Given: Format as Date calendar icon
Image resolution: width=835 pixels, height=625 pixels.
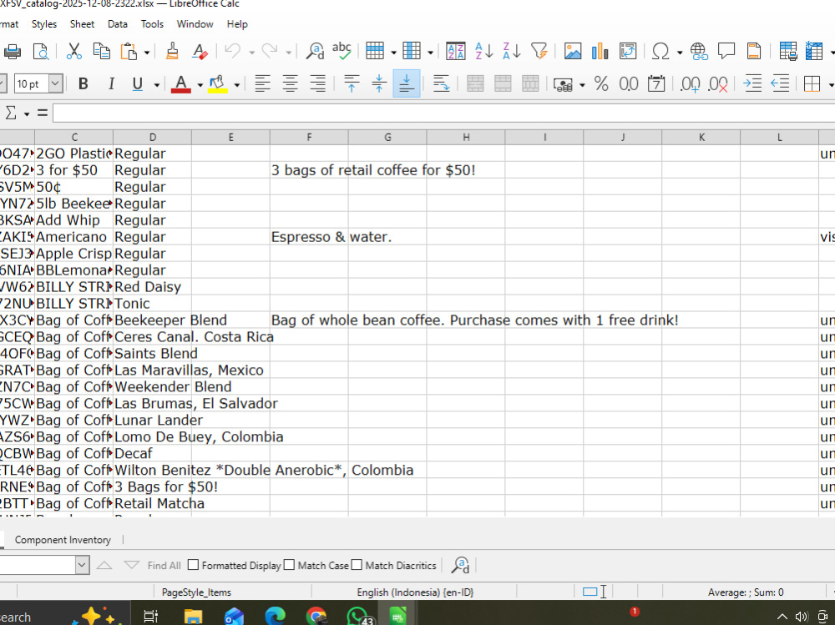Looking at the screenshot, I should [656, 83].
